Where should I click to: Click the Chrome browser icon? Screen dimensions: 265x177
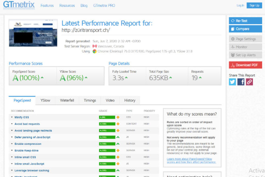(x=94, y=51)
